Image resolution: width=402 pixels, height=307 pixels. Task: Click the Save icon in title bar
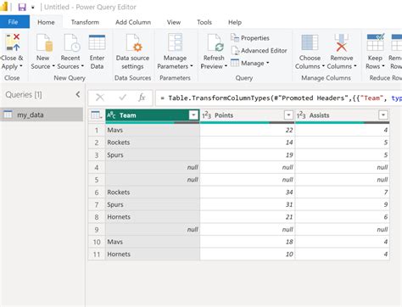pyautogui.click(x=22, y=7)
